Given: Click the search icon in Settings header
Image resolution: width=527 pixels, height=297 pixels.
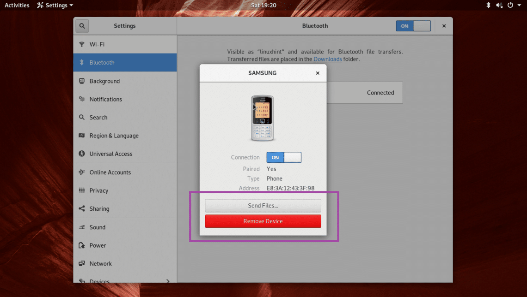Looking at the screenshot, I should coord(82,26).
